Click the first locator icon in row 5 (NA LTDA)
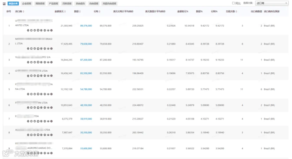This screenshot has width=292, height=159. click(28, 94)
